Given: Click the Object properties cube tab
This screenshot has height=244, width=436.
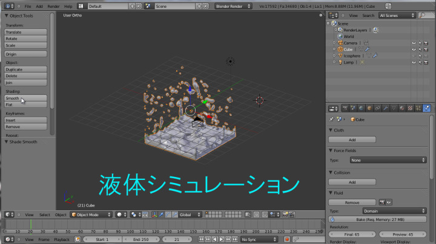Looking at the screenshot, I should point(370,108).
